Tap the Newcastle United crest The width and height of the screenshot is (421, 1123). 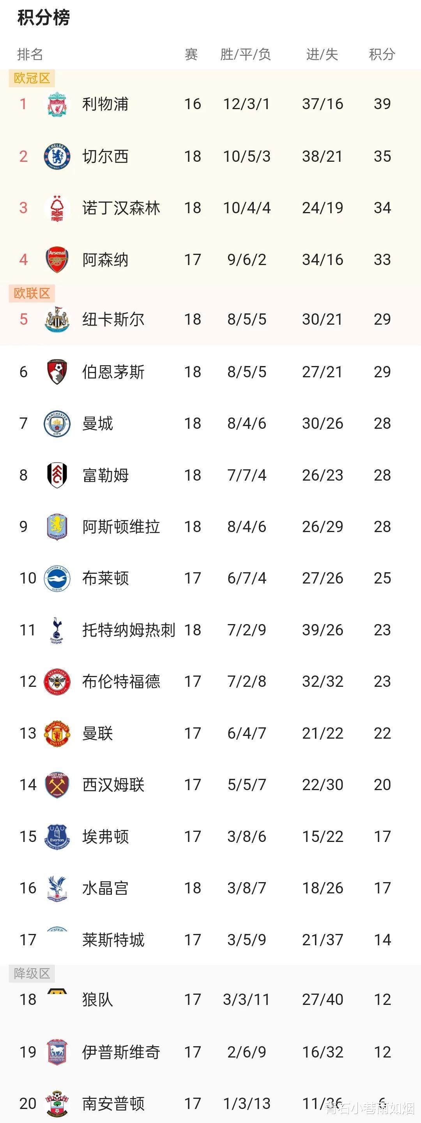(x=57, y=320)
